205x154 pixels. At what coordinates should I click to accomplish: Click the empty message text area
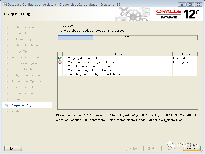pyautogui.click(x=127, y=133)
